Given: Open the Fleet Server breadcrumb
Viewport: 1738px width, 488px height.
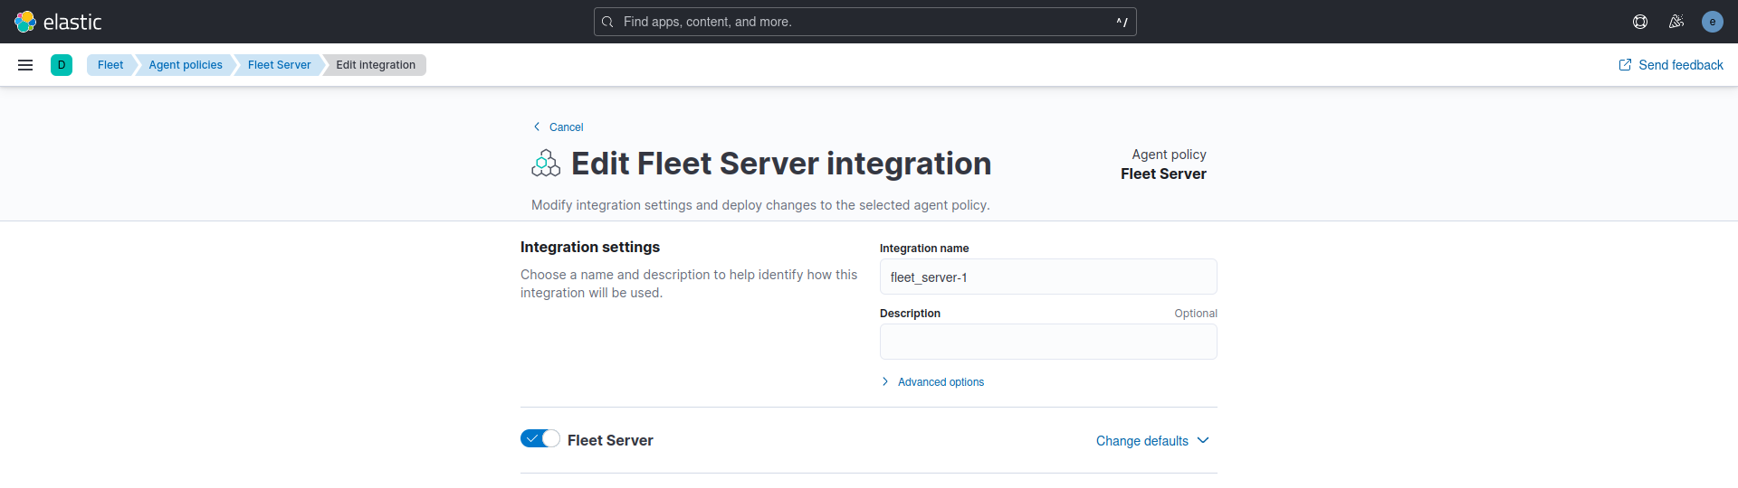Looking at the screenshot, I should (279, 65).
